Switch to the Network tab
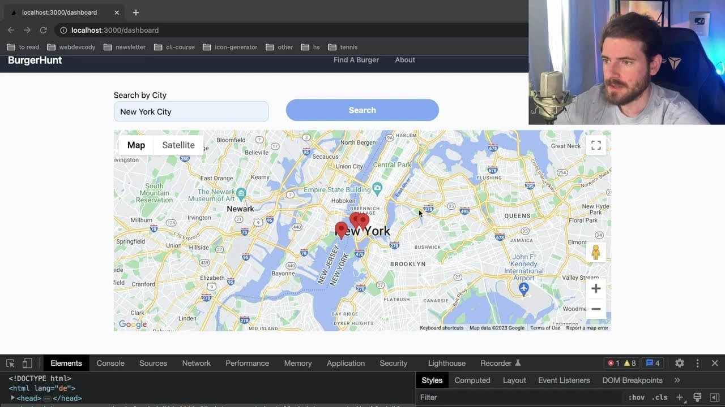The height and width of the screenshot is (407, 725). pyautogui.click(x=197, y=363)
